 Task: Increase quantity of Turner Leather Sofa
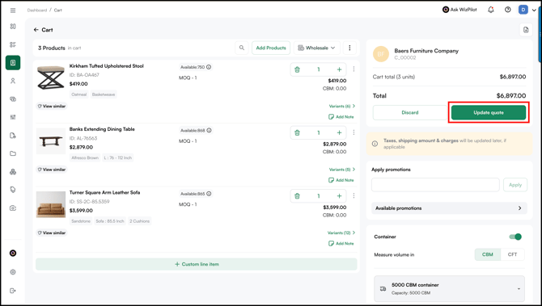(339, 196)
